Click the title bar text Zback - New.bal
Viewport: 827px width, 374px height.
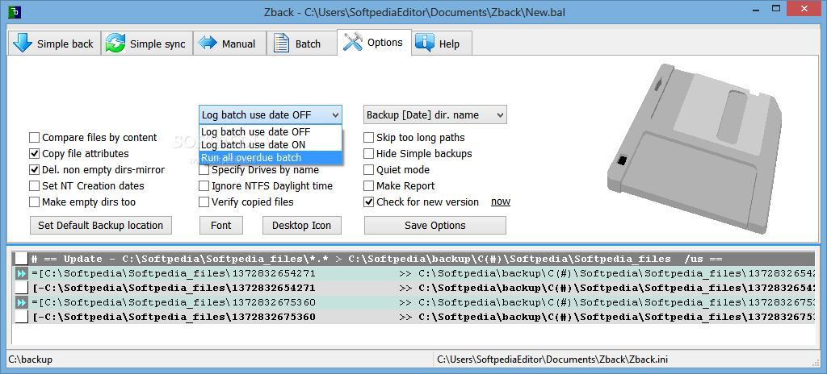413,12
